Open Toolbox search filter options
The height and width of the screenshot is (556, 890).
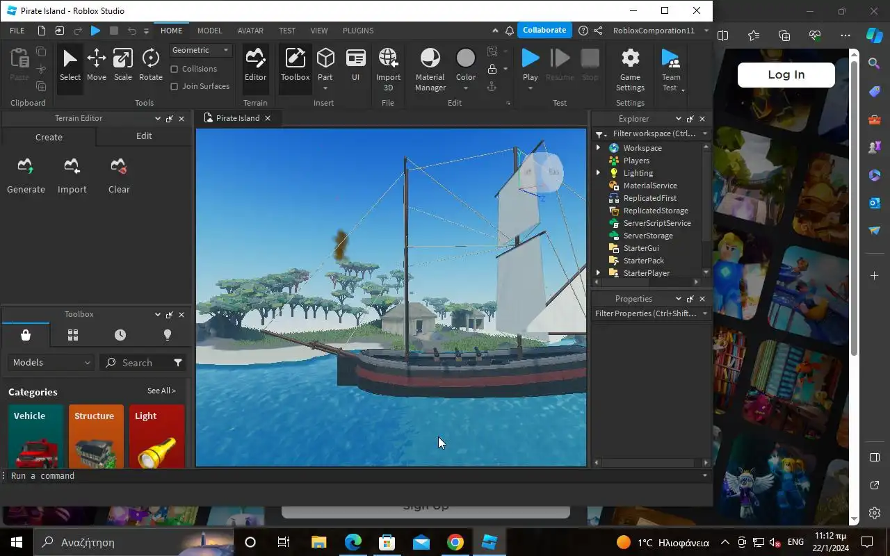tap(178, 363)
